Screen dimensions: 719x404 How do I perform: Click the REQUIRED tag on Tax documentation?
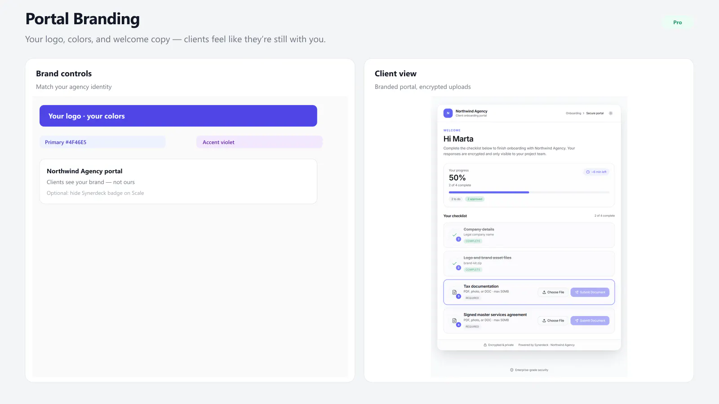tap(472, 298)
